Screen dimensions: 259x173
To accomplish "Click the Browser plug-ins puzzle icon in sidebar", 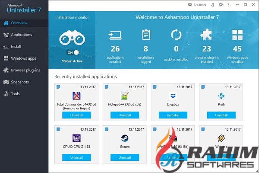I will 6,70.
